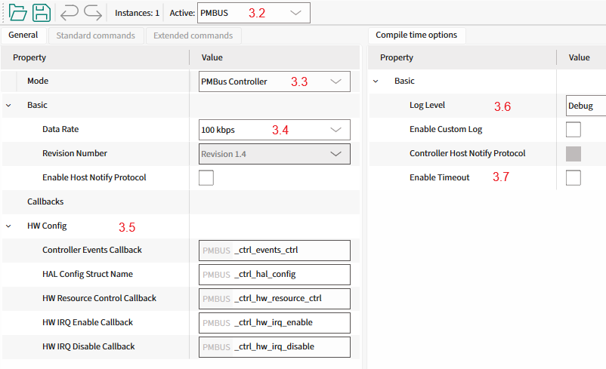Open the Extended commands tab
606x369 pixels.
click(x=193, y=35)
